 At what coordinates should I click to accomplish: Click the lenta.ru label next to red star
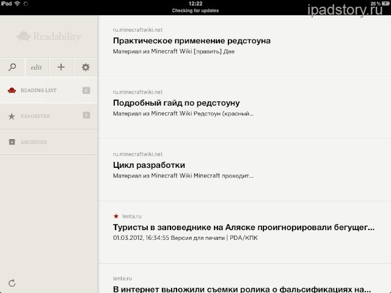(132, 217)
